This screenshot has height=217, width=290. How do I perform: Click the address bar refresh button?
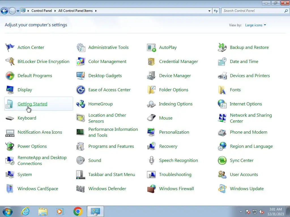216,11
